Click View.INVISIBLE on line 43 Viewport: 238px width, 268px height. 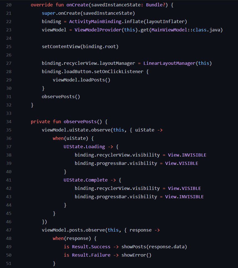[184, 197]
